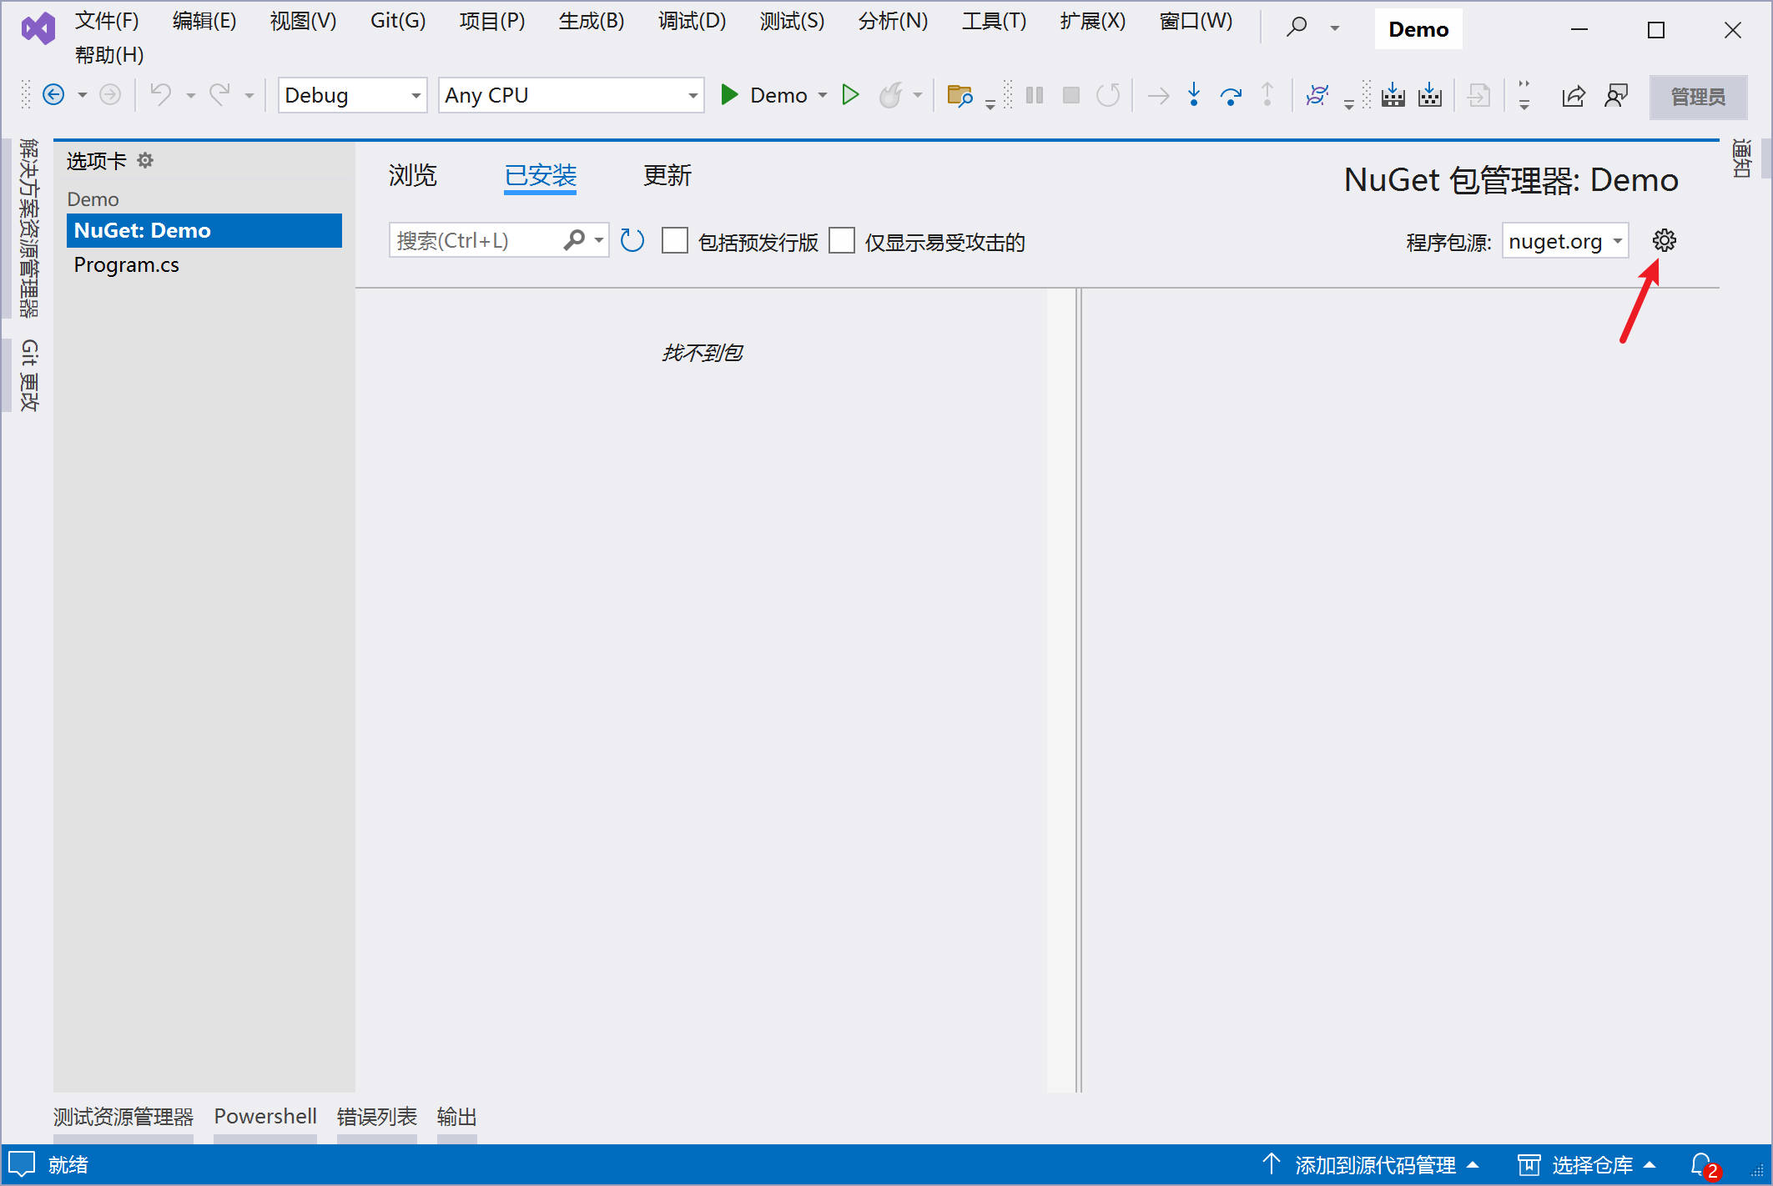The height and width of the screenshot is (1186, 1773).
Task: Click the hot reload flame icon
Action: [891, 95]
